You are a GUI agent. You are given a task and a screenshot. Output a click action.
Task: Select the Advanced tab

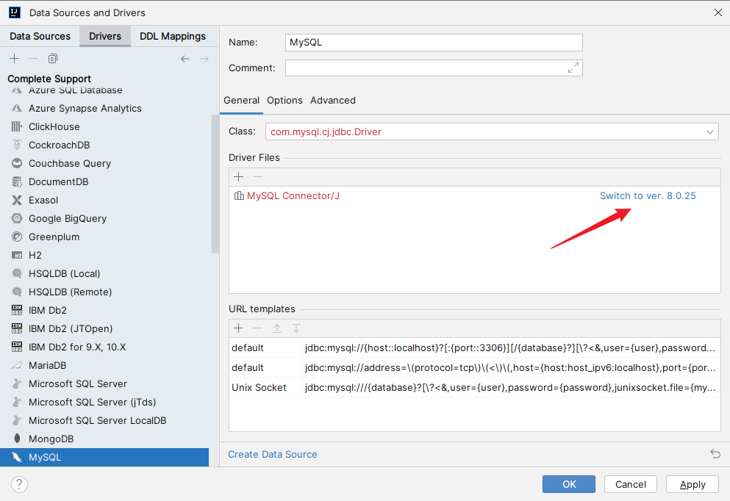pos(332,100)
